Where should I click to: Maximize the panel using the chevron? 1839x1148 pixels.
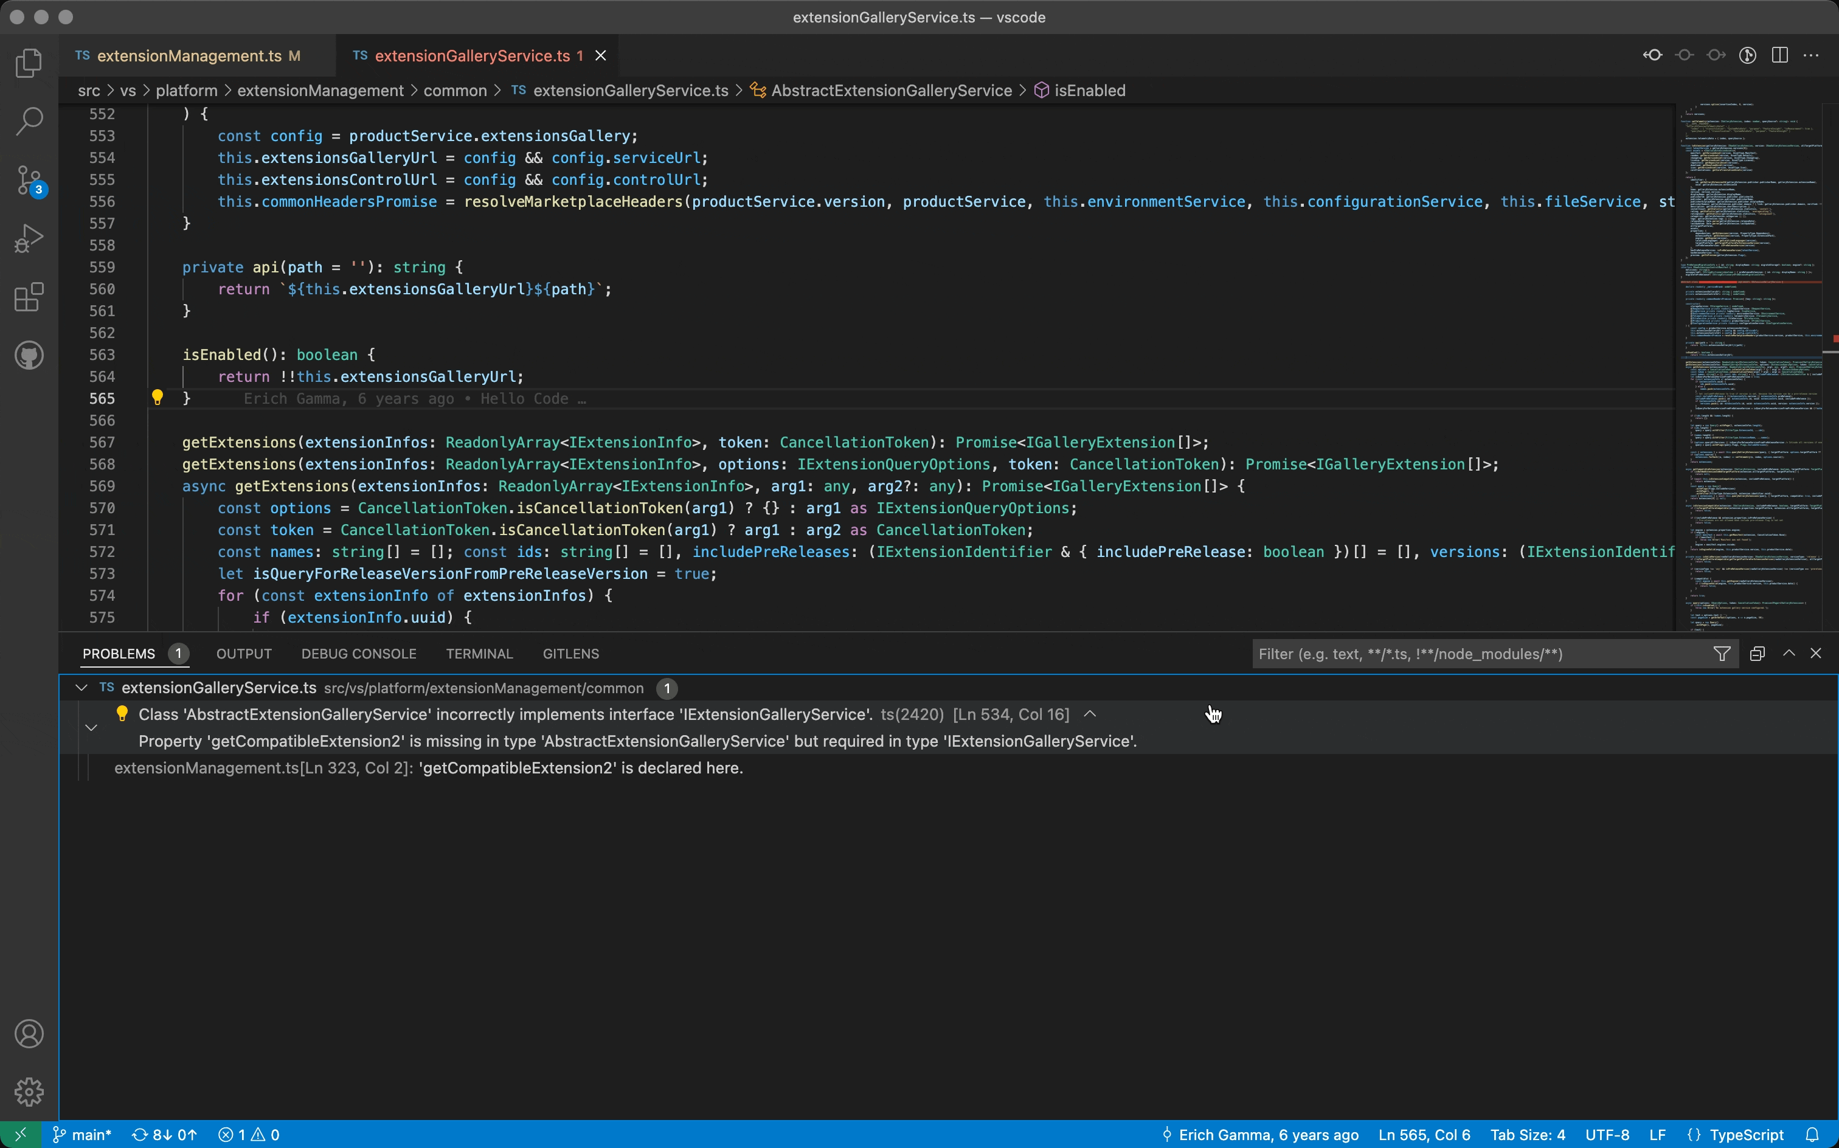coord(1788,653)
